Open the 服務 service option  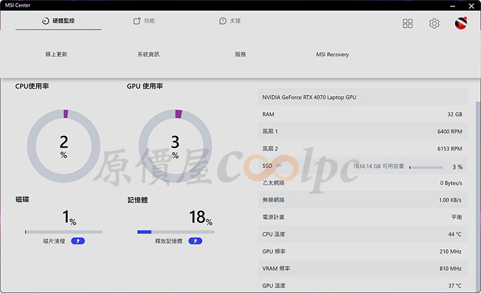(x=240, y=54)
